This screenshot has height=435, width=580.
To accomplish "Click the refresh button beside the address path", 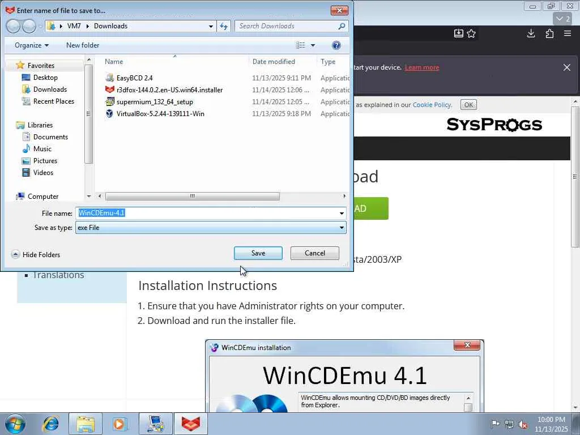I will [x=224, y=26].
